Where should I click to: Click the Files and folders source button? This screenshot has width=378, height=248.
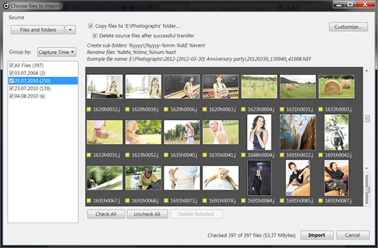click(x=38, y=30)
